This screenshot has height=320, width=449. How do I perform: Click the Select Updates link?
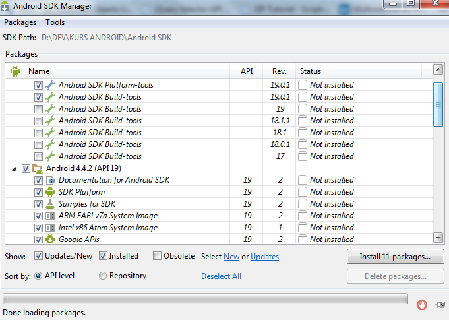click(264, 257)
